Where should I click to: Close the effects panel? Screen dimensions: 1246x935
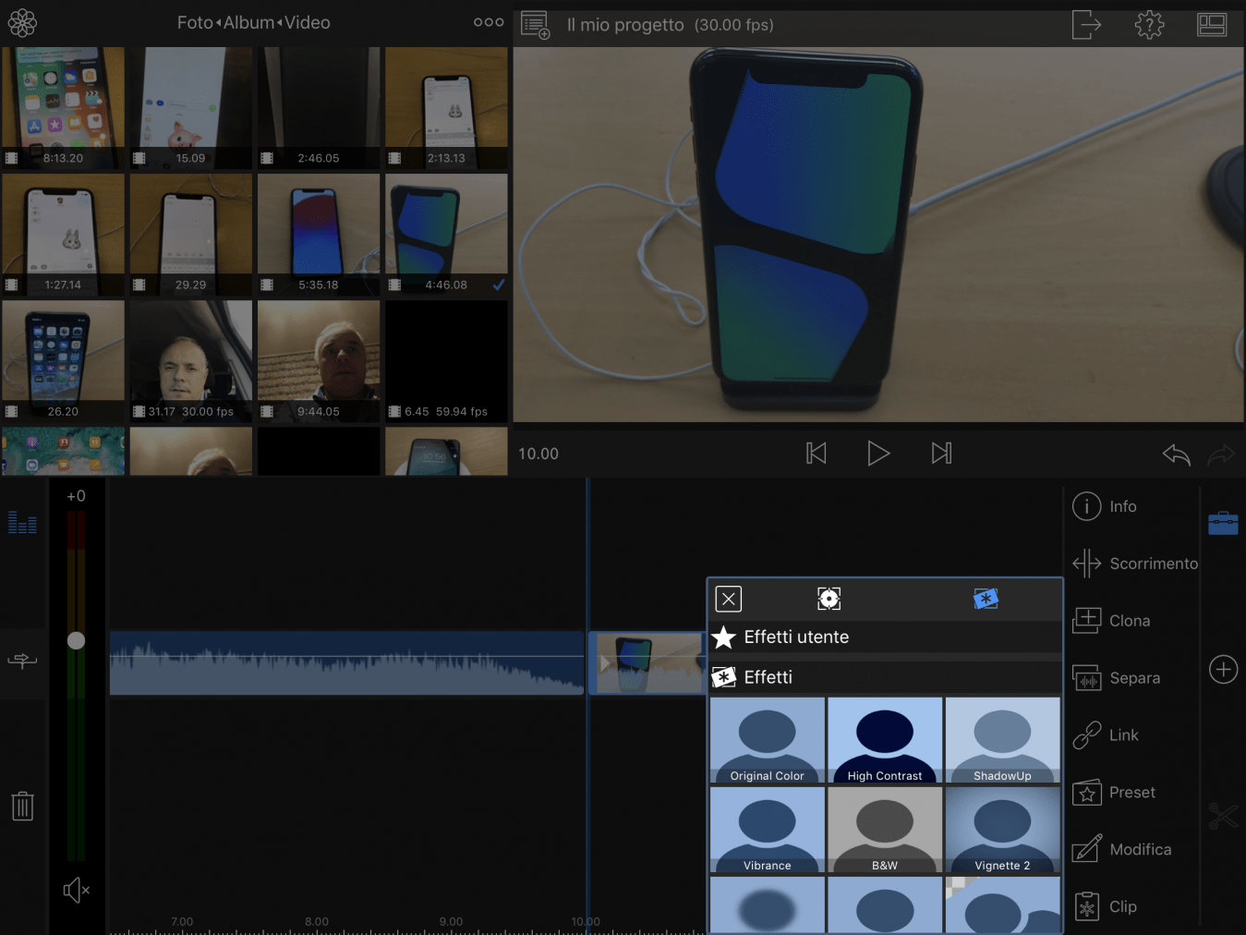[x=729, y=600]
